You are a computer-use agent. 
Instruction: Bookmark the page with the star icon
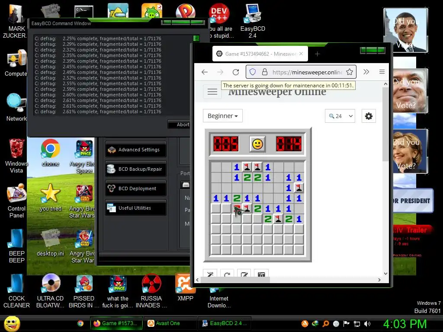click(350, 72)
